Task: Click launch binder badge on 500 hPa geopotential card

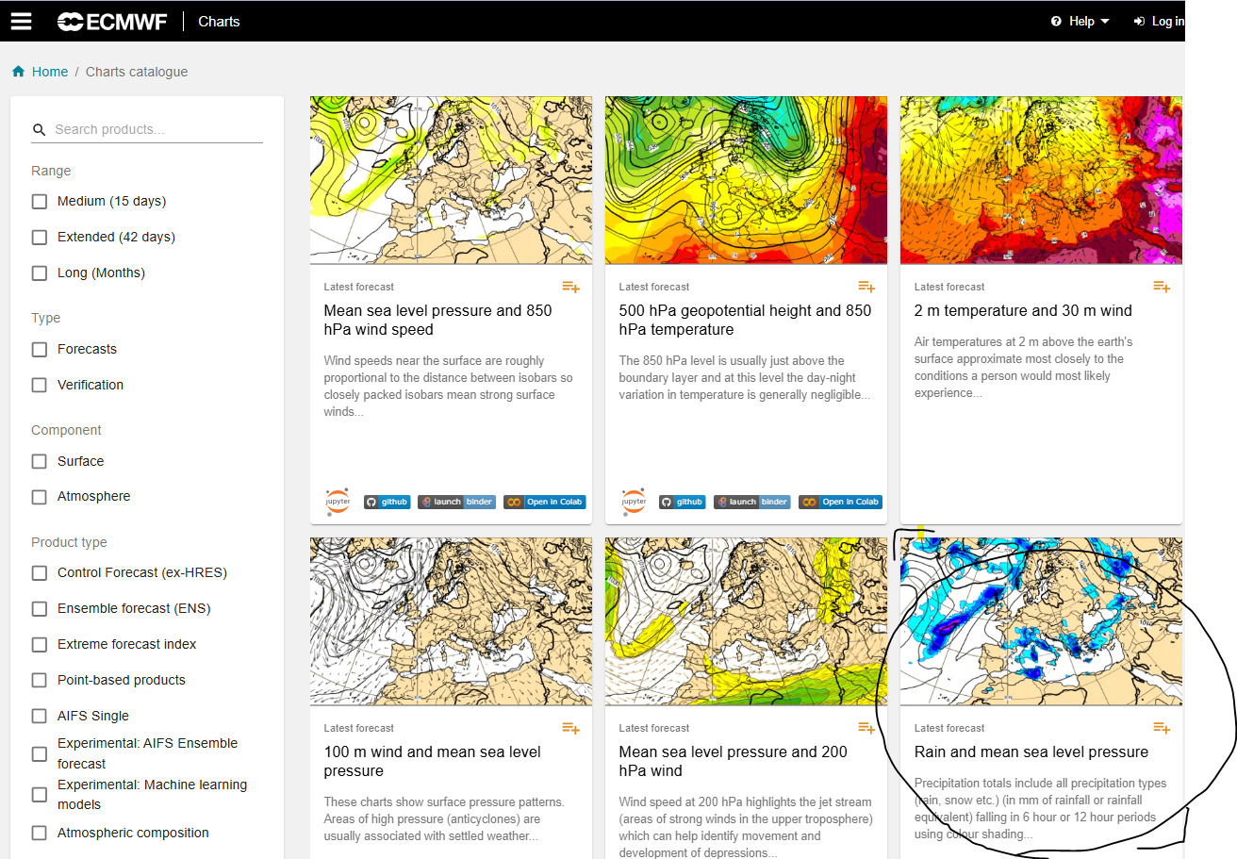Action: pyautogui.click(x=751, y=502)
